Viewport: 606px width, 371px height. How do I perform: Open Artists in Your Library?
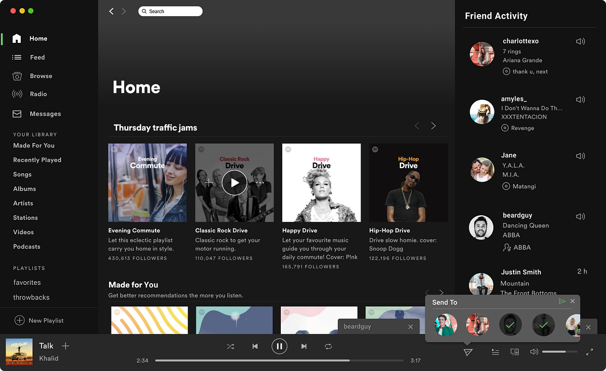point(23,203)
